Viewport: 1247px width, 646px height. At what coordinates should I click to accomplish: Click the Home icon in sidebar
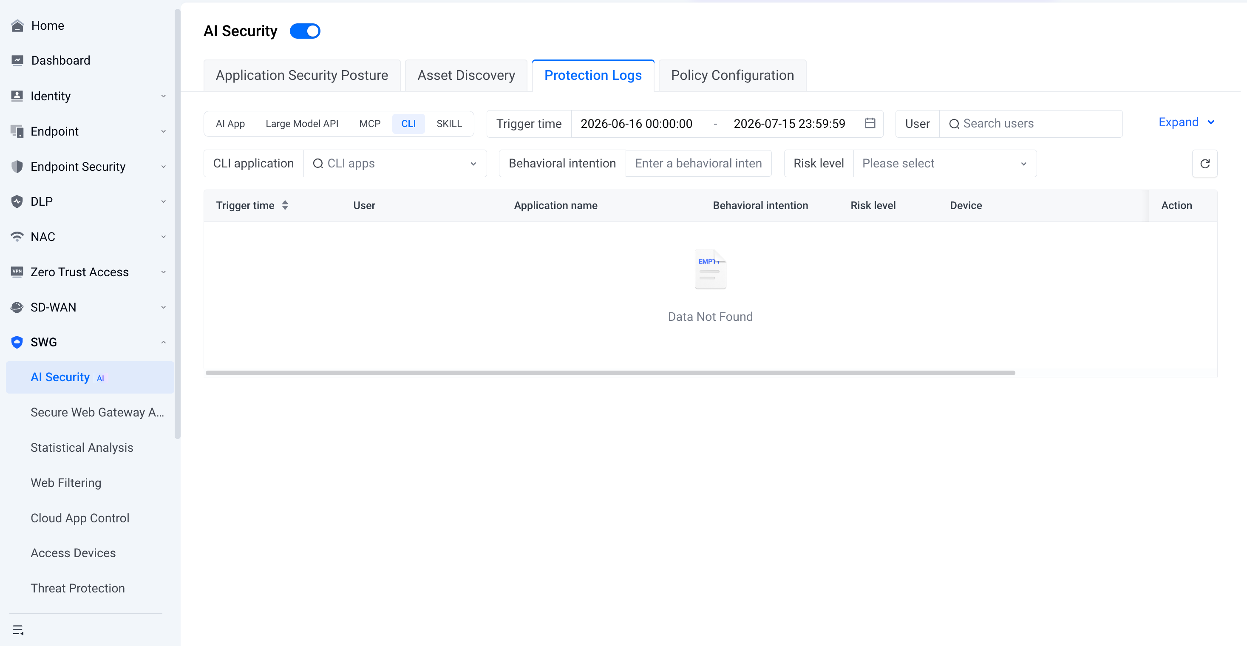click(x=17, y=25)
